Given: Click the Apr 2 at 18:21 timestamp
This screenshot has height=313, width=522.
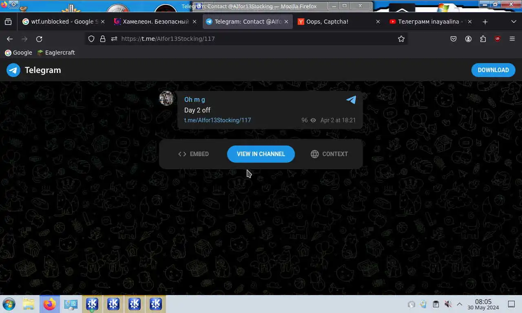Looking at the screenshot, I should coord(338,120).
